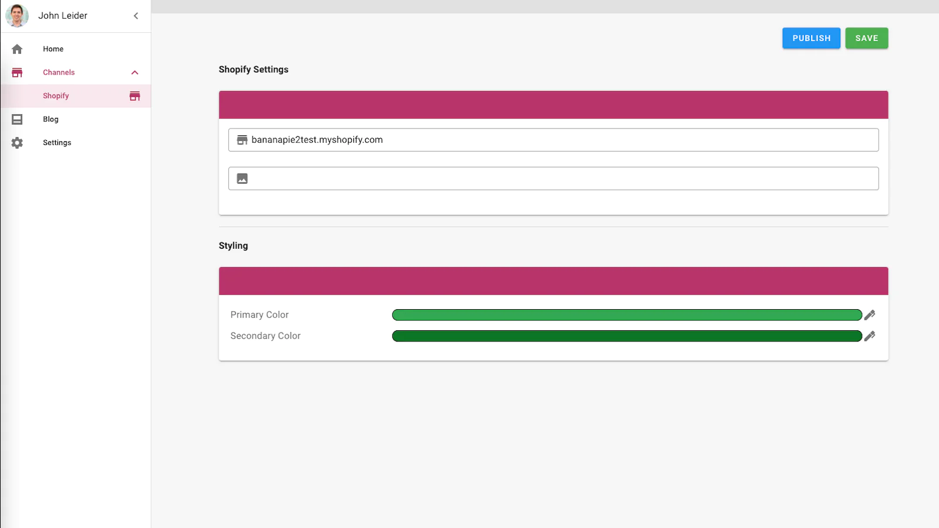Click the Primary Color green swatch bar
This screenshot has width=939, height=528.
tap(626, 315)
